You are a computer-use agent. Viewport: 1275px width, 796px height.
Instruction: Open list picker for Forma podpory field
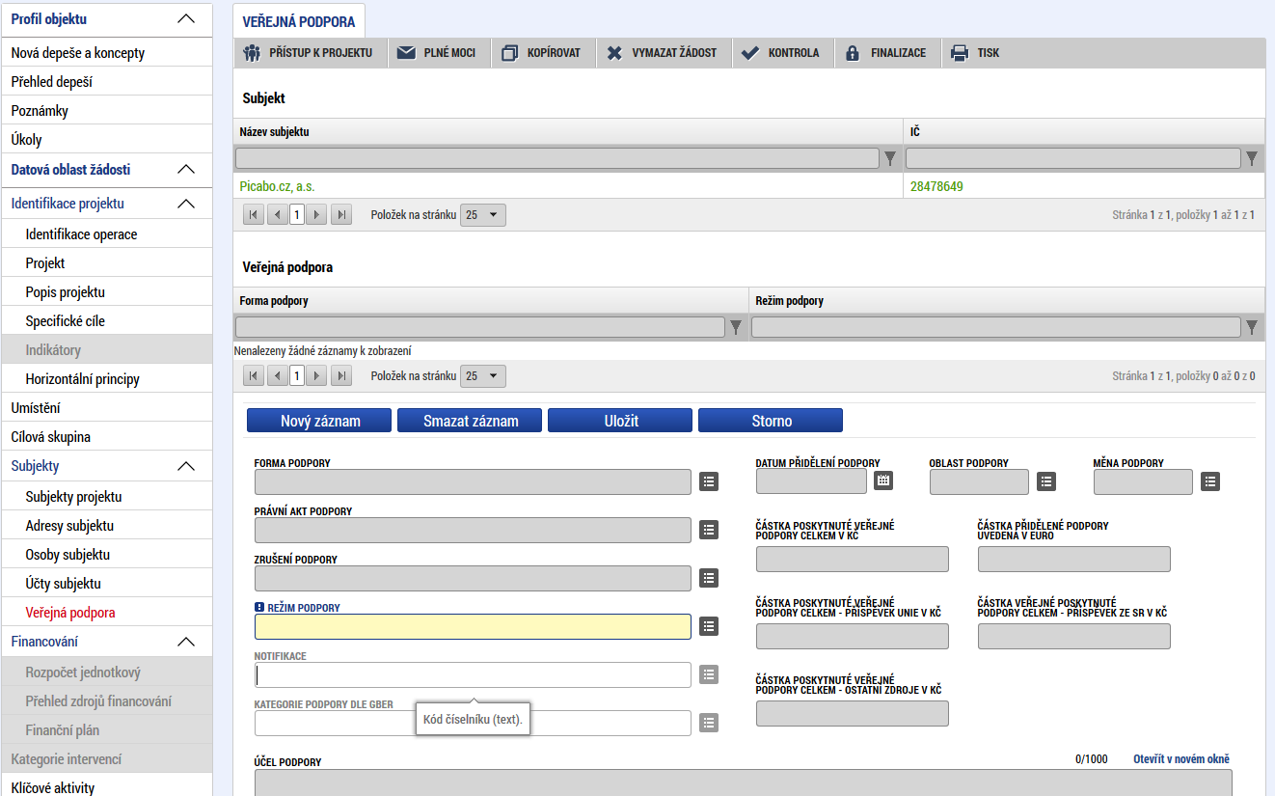click(x=709, y=481)
